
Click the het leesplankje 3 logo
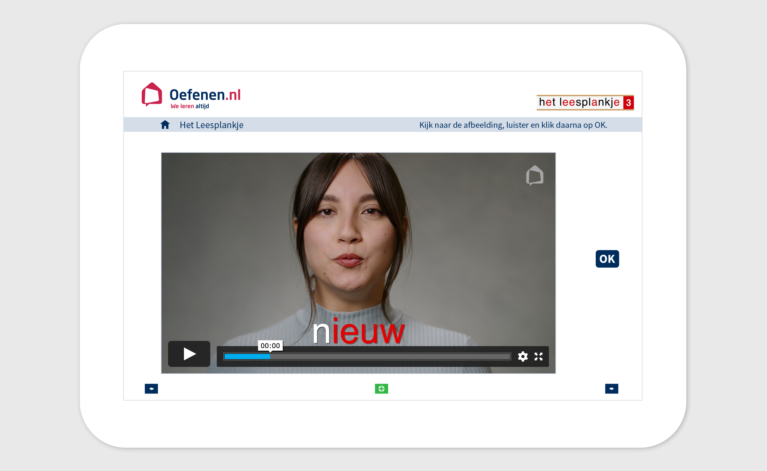(585, 103)
